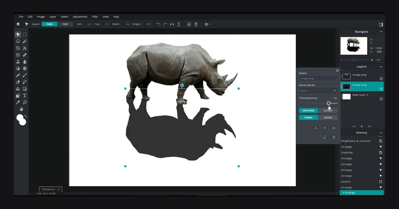Open the Adjustment menu
The width and height of the screenshot is (399, 209).
(80, 17)
